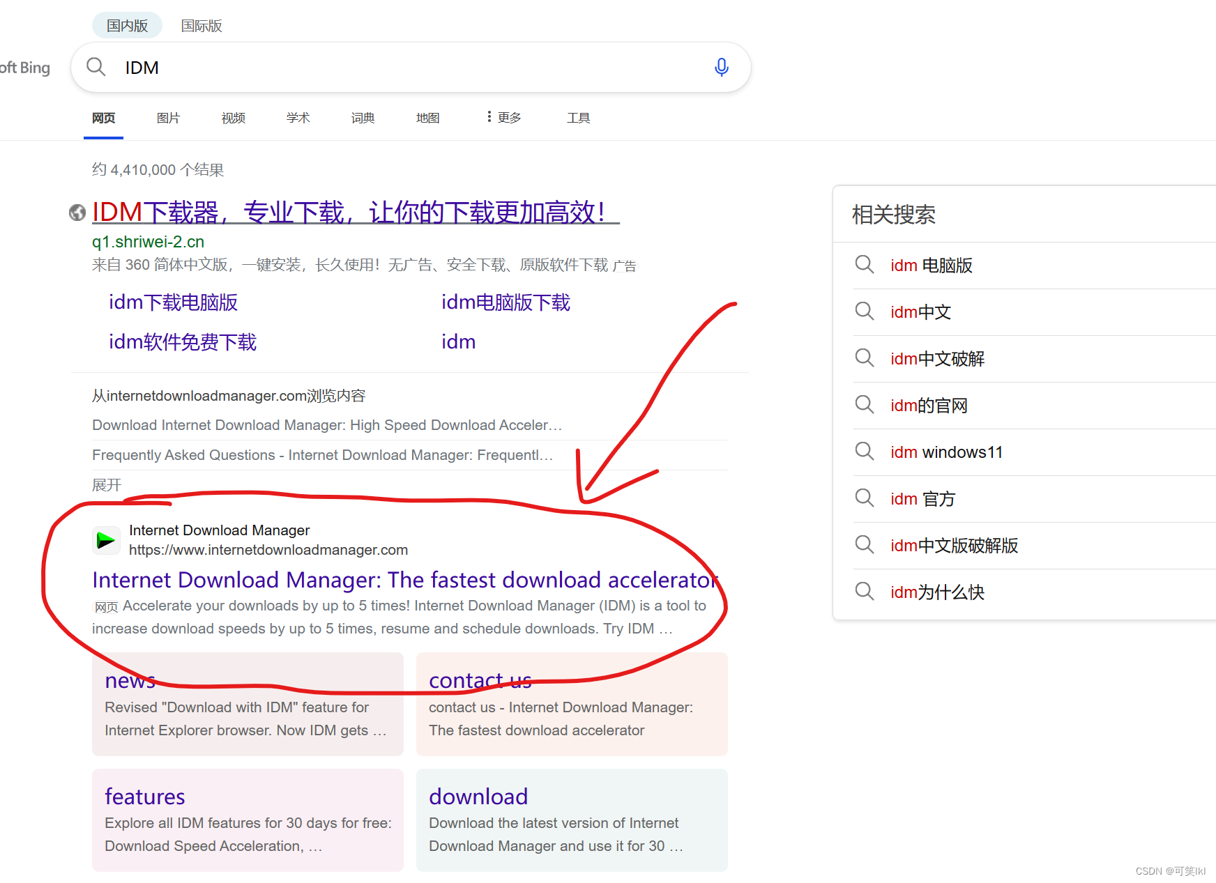This screenshot has width=1216, height=883.
Task: Search related term idm中文版破解版
Action: click(x=955, y=546)
